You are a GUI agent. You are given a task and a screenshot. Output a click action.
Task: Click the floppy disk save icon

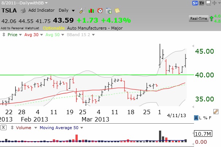tap(208, 3)
